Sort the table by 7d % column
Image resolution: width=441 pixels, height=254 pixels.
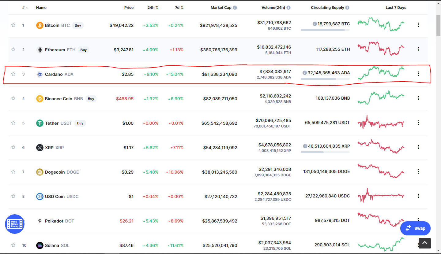click(x=179, y=8)
